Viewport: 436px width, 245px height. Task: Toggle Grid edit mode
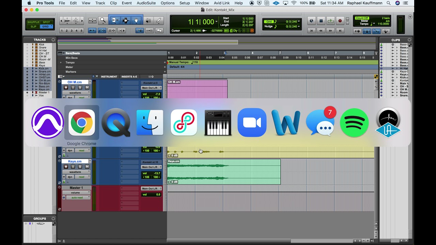pos(46,27)
